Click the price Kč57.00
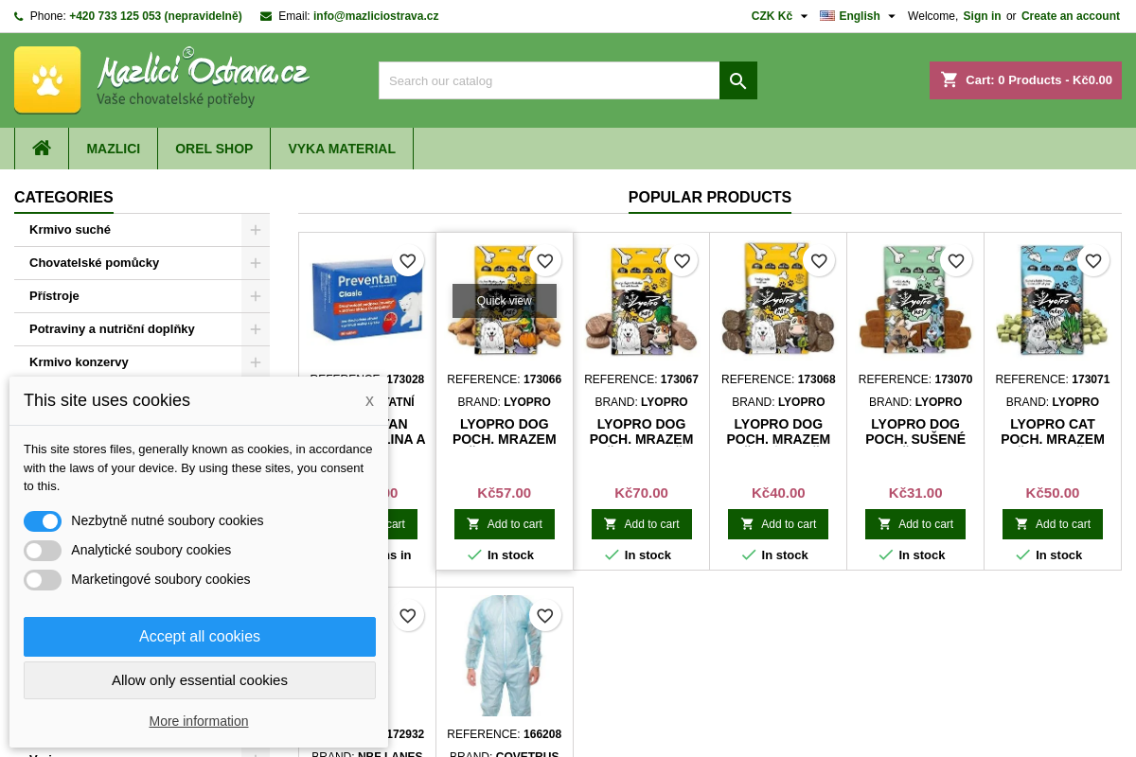 coord(505,493)
